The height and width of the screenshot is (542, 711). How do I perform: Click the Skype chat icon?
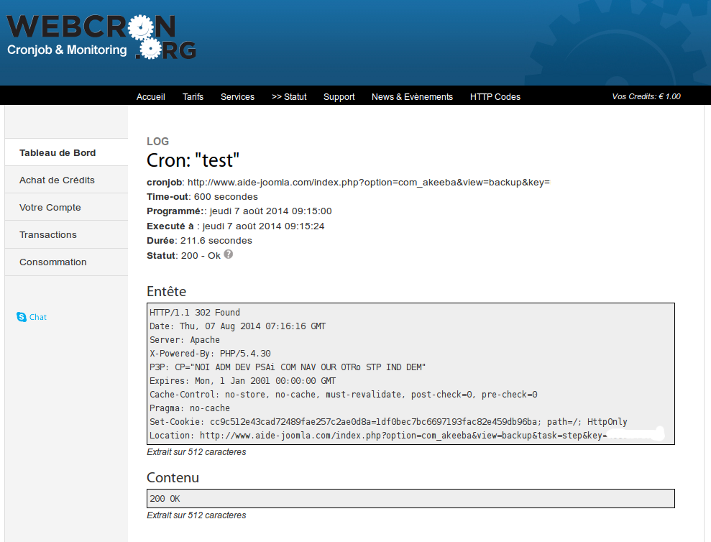click(22, 317)
